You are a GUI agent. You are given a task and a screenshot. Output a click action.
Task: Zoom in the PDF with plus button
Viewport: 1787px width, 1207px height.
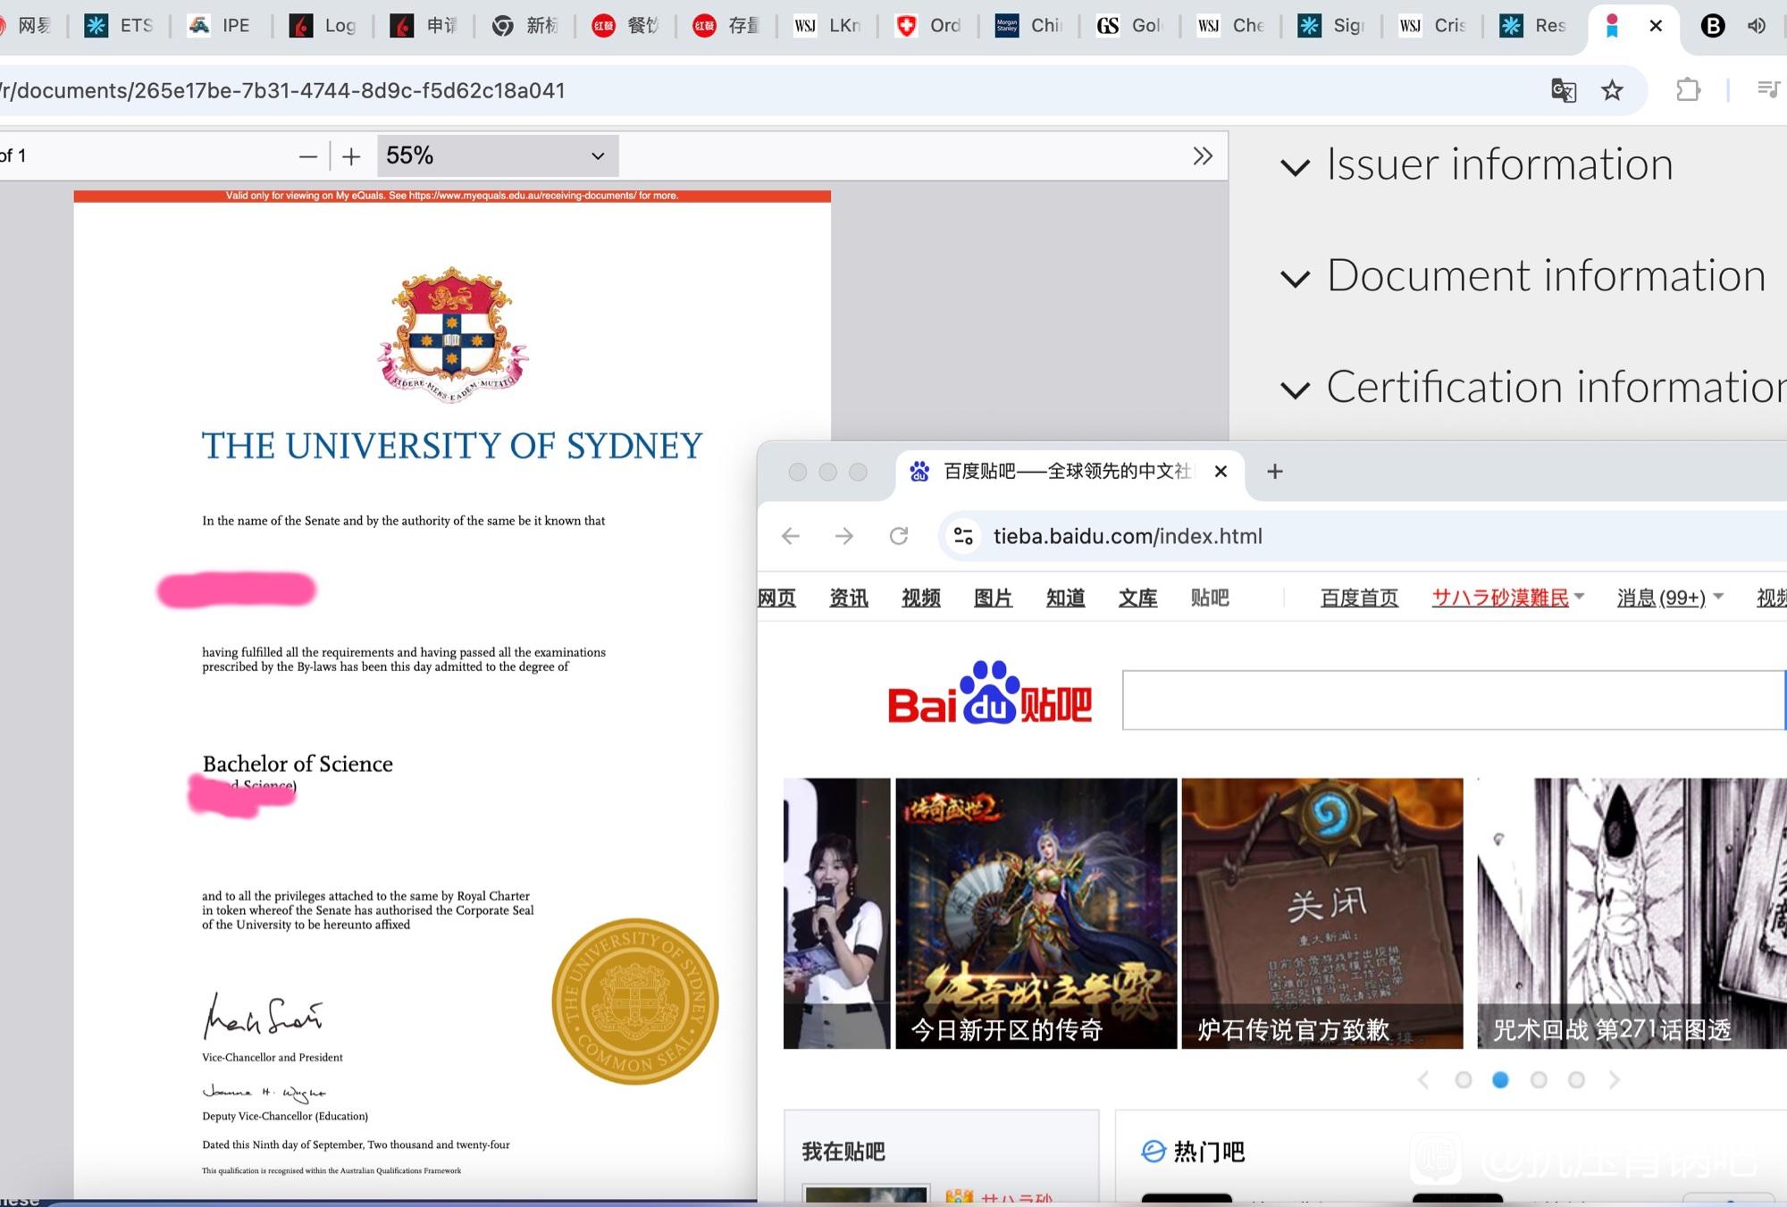click(351, 156)
